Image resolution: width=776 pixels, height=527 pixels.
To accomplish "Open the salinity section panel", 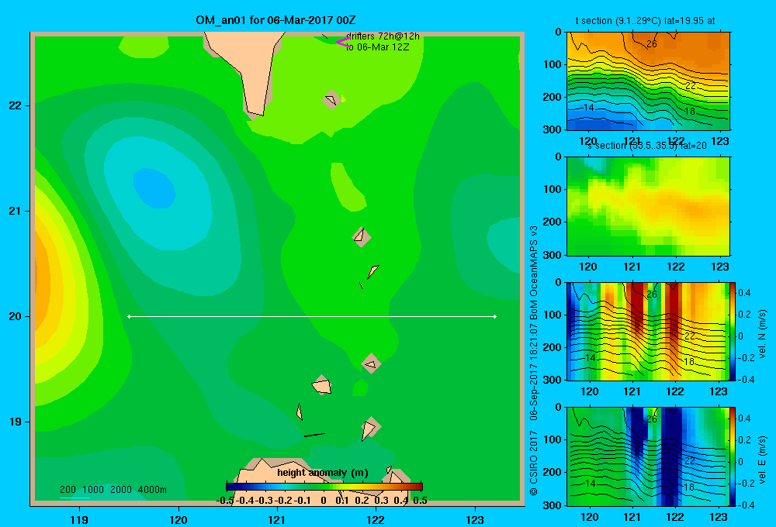I will (x=648, y=206).
